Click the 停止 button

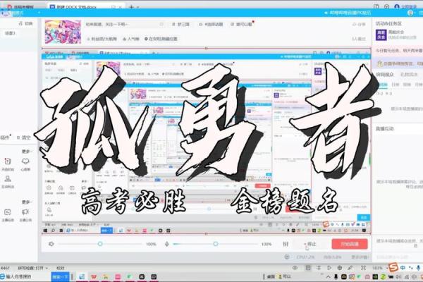310,244
